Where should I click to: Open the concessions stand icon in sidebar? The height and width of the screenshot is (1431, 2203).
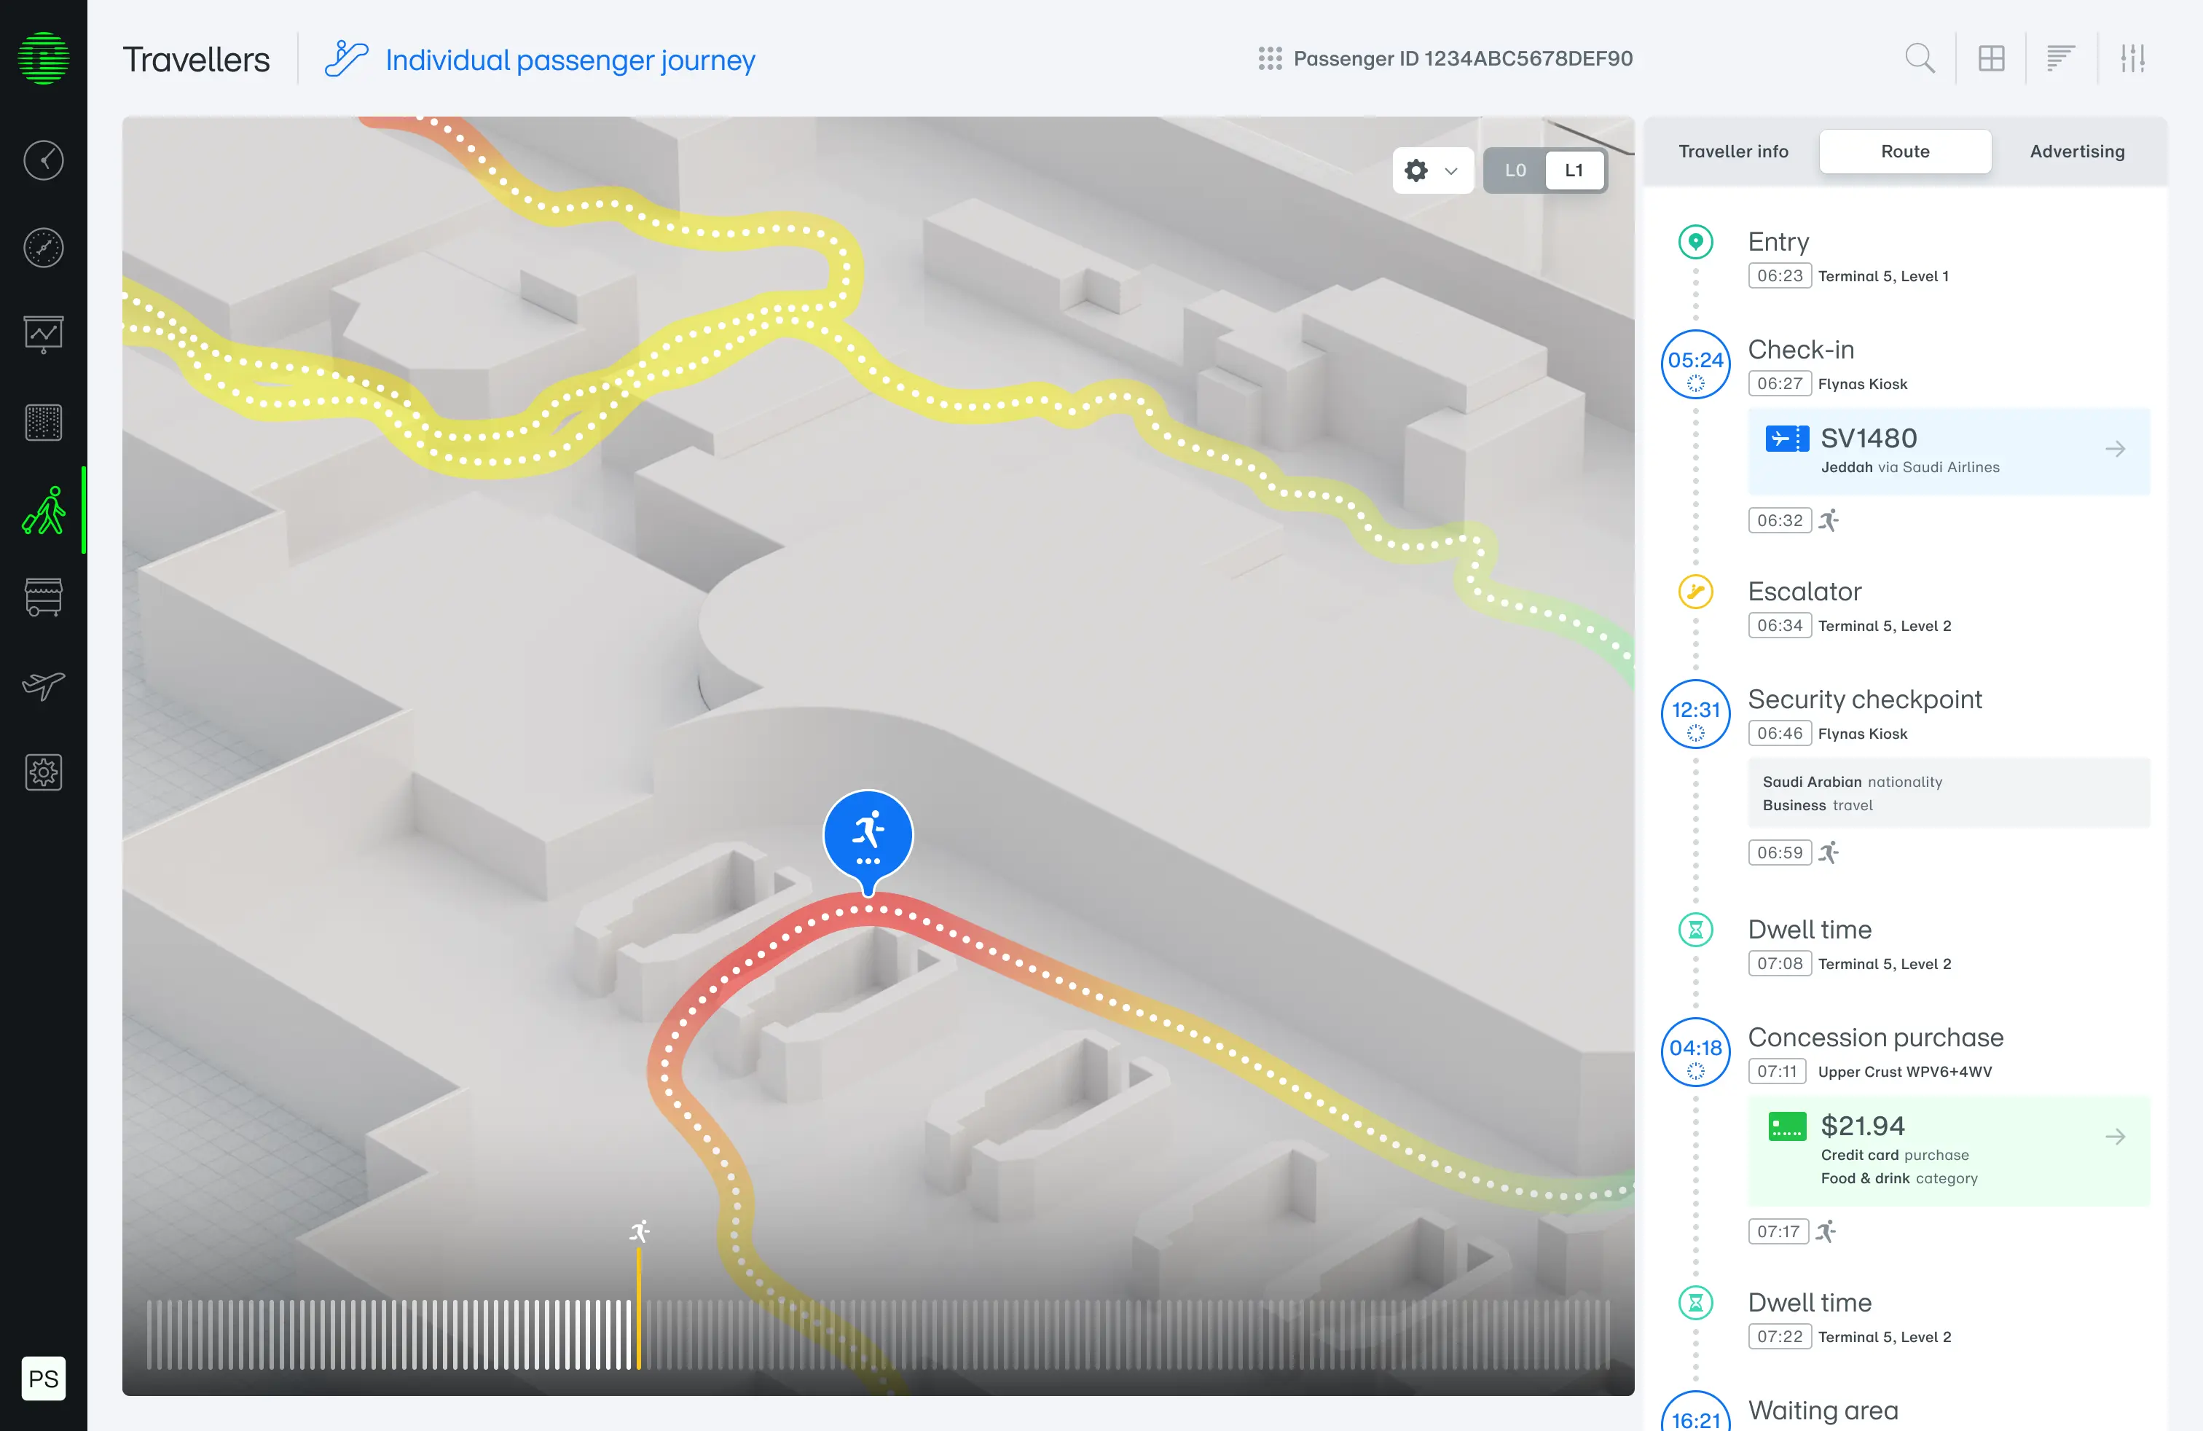pos(42,596)
